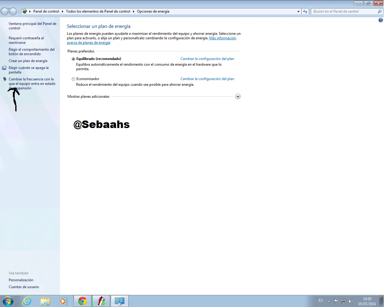Click the moon icon beside 'Cambiar la frecuencia'
The height and width of the screenshot is (307, 384).
[x=4, y=79]
